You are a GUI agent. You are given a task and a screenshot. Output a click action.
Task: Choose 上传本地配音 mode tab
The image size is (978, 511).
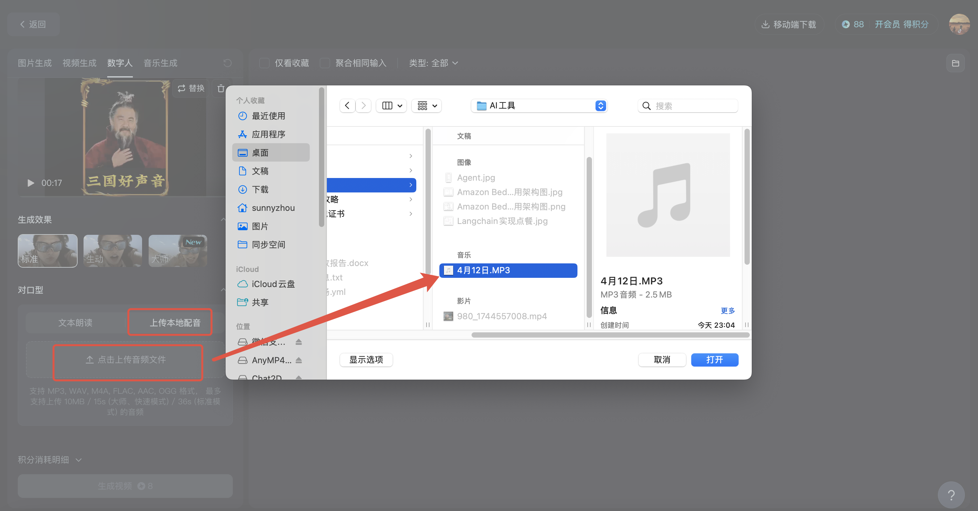tap(175, 322)
